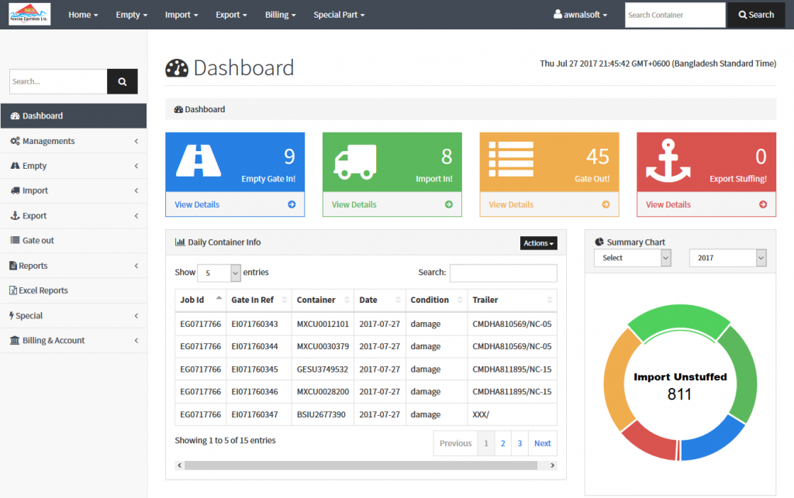Go to Next page of table

pos(542,443)
